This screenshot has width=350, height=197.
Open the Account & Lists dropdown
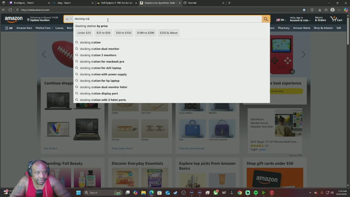(x=300, y=19)
